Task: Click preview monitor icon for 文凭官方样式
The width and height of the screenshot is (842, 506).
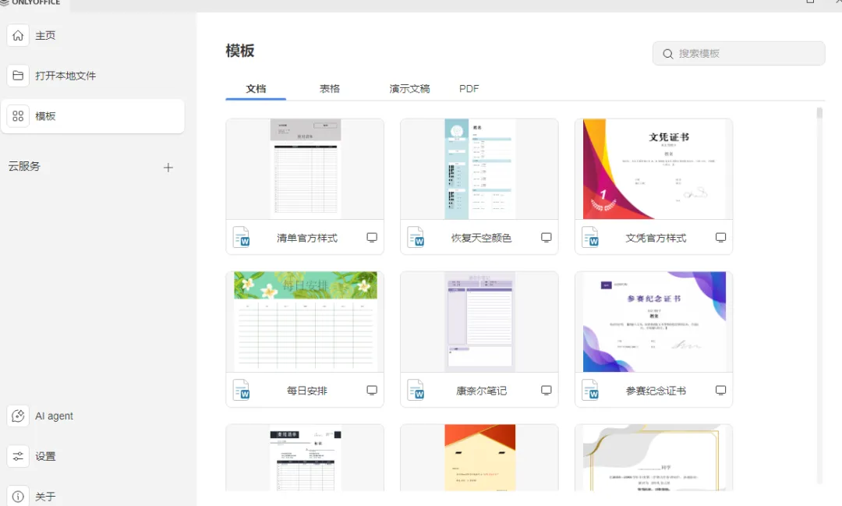Action: coord(720,238)
